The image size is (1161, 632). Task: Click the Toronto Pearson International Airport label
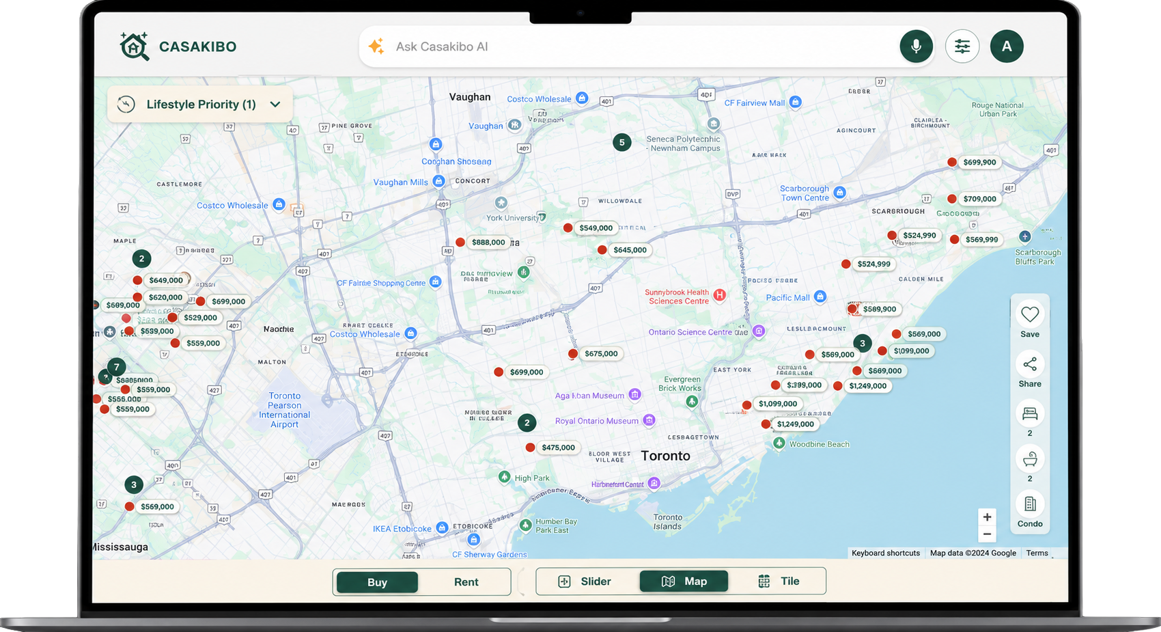285,410
